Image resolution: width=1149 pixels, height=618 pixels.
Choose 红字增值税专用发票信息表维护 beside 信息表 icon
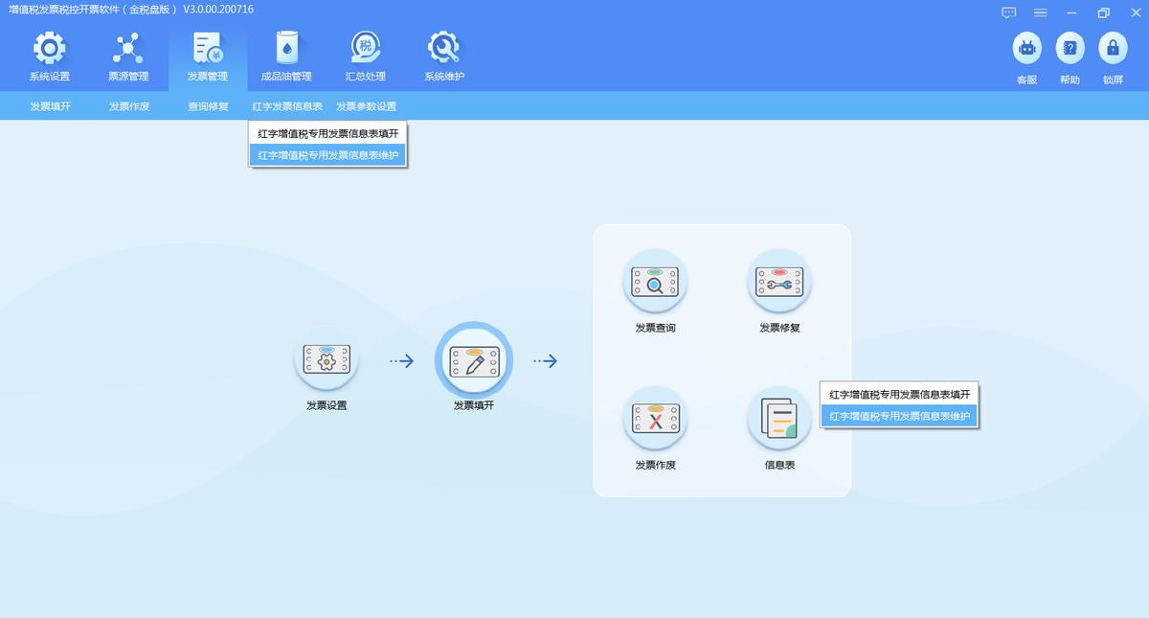pyautogui.click(x=899, y=416)
